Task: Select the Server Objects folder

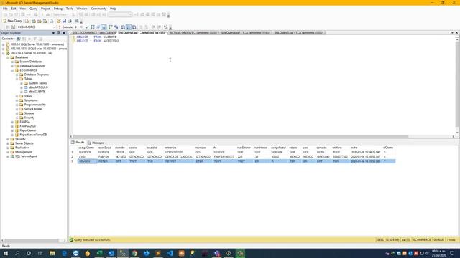Action: 24,143
